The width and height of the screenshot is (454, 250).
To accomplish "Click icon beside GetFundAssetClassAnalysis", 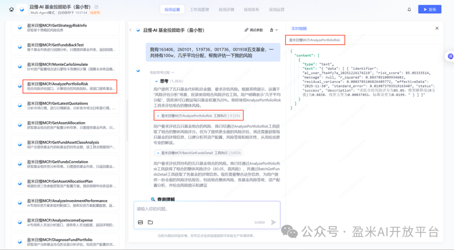I will click(20, 144).
